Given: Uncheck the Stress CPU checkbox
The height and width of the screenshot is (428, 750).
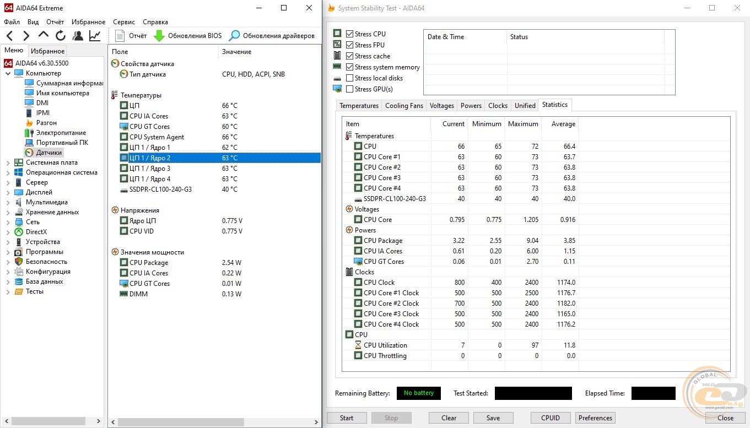Looking at the screenshot, I should click(x=349, y=34).
